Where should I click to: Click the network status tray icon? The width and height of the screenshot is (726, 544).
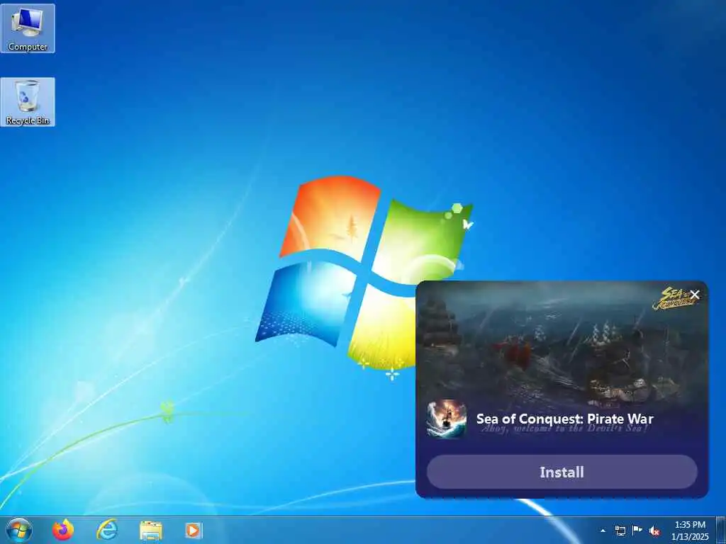[x=620, y=531]
